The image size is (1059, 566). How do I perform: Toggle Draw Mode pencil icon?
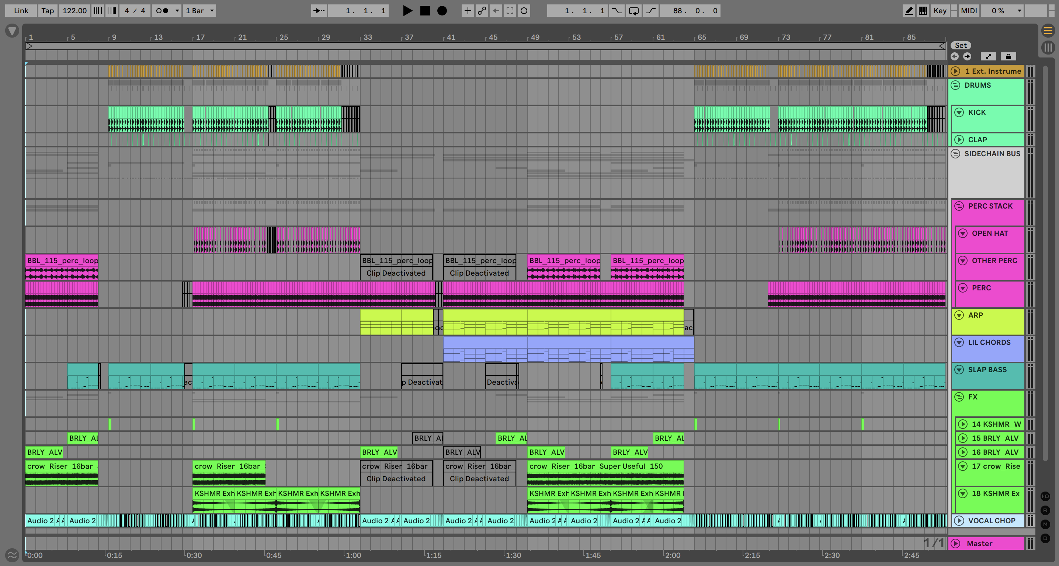(x=909, y=11)
